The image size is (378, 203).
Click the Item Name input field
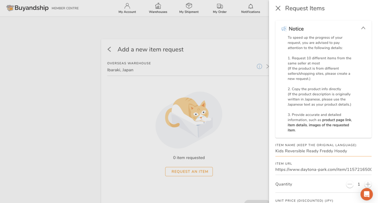pyautogui.click(x=323, y=151)
